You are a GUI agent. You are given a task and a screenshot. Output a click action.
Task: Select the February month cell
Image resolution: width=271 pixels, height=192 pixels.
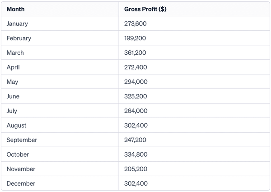tap(19, 38)
